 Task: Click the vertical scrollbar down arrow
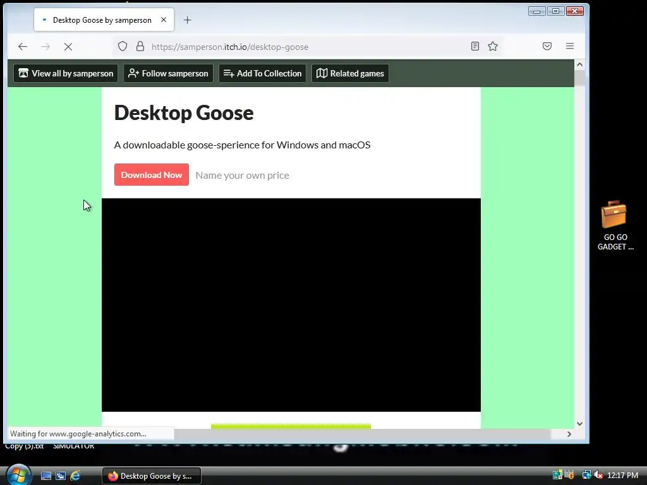tap(579, 424)
